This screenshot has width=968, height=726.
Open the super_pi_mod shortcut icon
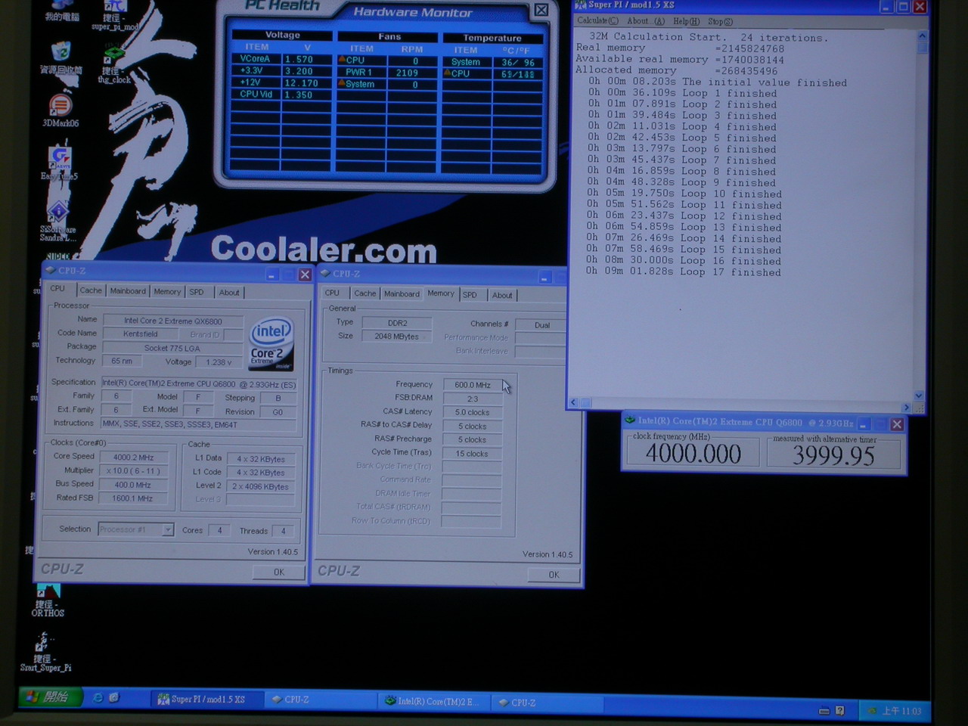pyautogui.click(x=115, y=15)
